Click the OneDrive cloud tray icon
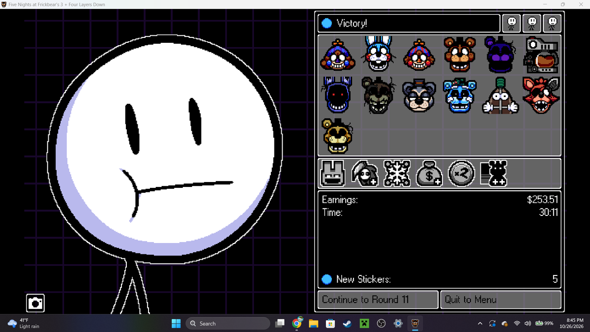Viewport: 590px width, 332px height. tap(504, 323)
